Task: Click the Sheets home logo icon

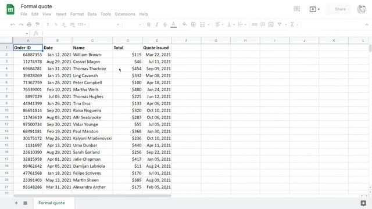Action: click(x=10, y=9)
